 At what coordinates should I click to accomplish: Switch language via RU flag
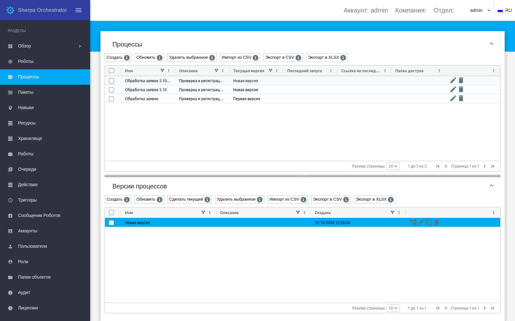coord(505,10)
